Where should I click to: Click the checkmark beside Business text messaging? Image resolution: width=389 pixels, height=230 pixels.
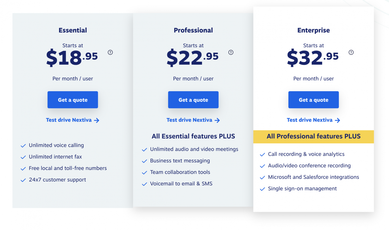144,161
